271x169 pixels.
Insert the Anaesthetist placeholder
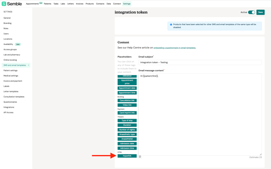click(127, 139)
